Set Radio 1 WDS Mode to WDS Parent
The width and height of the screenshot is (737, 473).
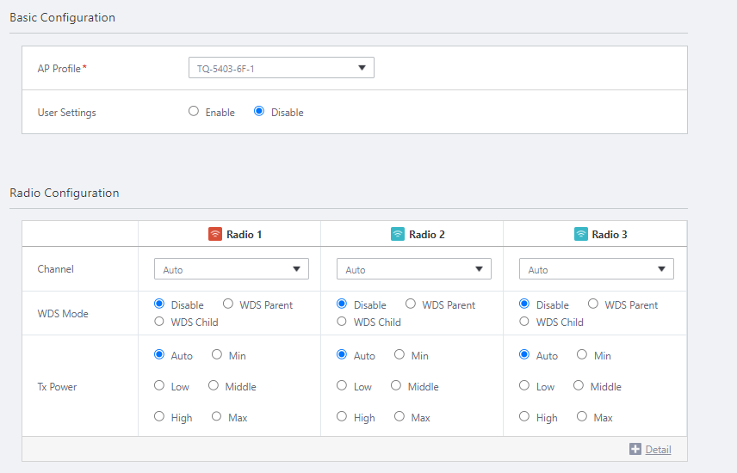228,304
